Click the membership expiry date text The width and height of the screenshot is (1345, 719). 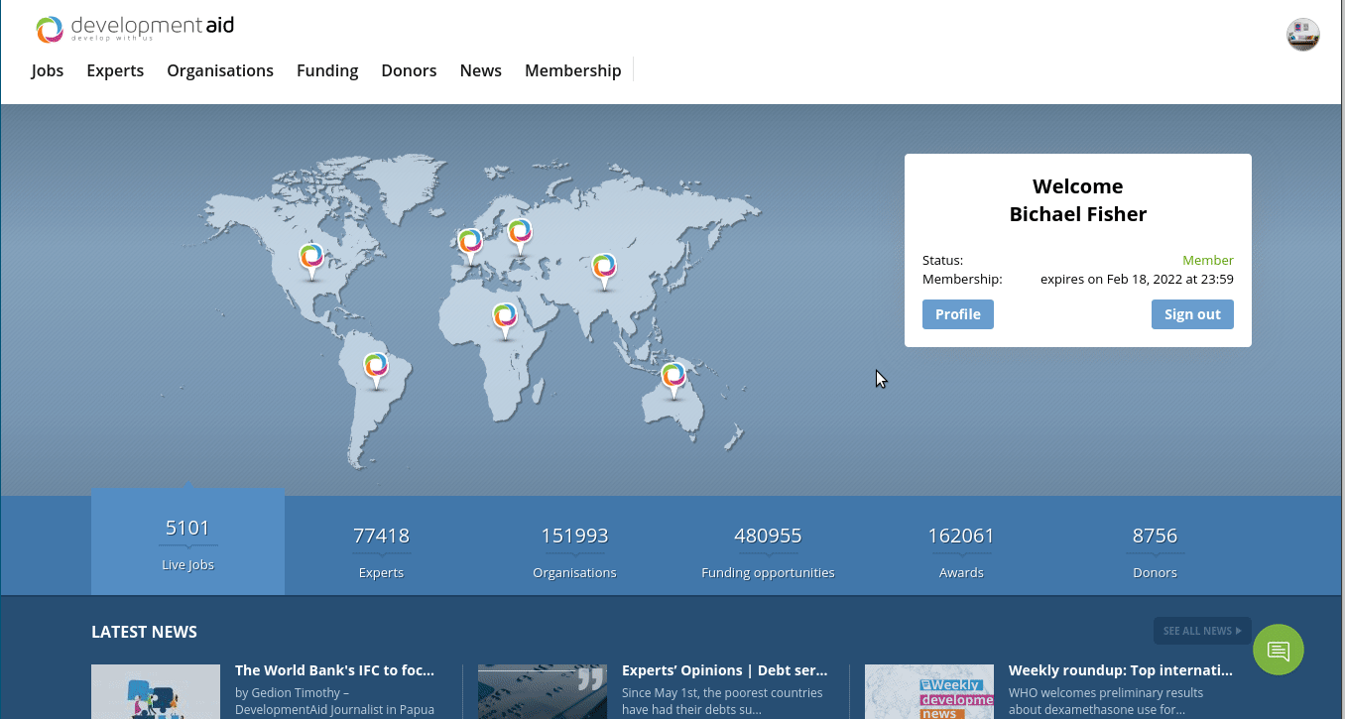pyautogui.click(x=1137, y=280)
